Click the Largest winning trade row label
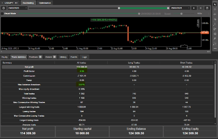Screen dimensions: 218x139 pyautogui.click(x=29, y=107)
